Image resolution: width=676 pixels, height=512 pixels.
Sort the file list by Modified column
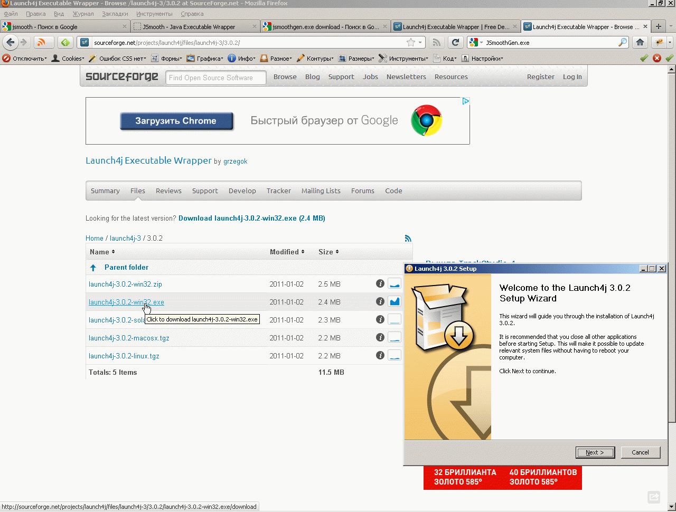click(x=287, y=252)
